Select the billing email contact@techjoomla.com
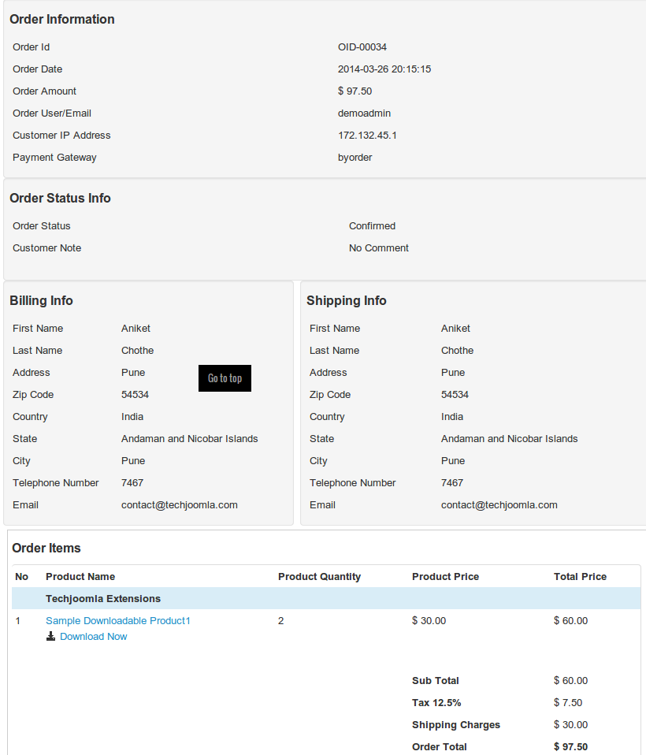This screenshot has width=646, height=755. click(180, 504)
